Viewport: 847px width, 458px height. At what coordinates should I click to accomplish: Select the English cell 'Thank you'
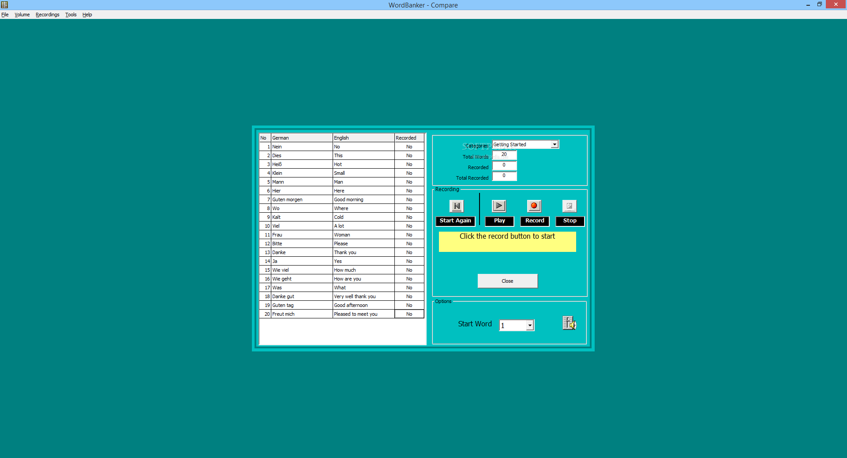tap(364, 252)
